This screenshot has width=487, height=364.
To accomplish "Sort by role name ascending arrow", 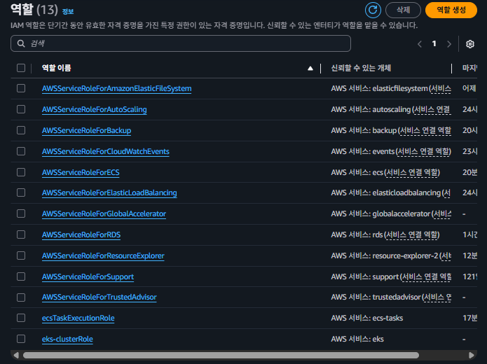I will click(x=310, y=69).
